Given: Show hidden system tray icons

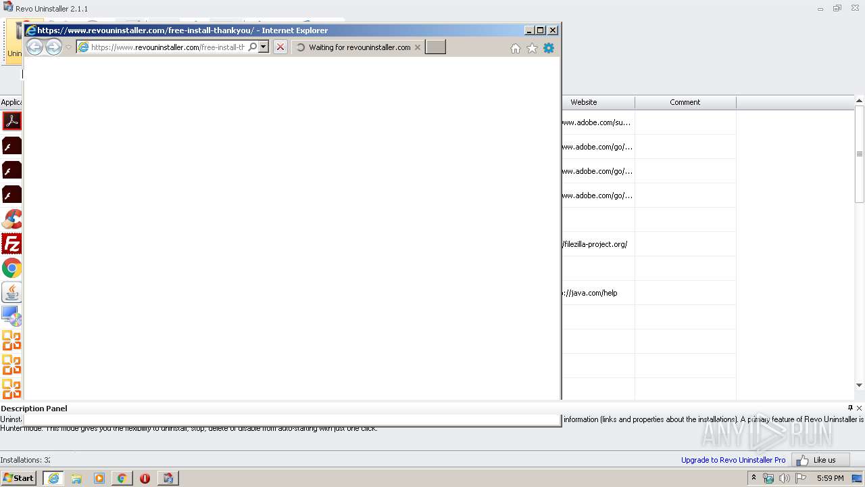Looking at the screenshot, I should 753,478.
